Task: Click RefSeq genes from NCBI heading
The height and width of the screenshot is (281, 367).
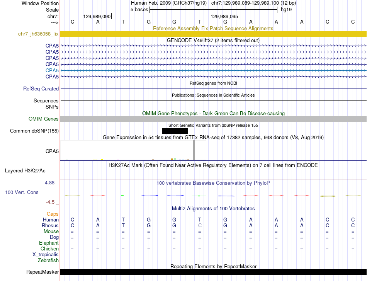Action: (x=213, y=83)
